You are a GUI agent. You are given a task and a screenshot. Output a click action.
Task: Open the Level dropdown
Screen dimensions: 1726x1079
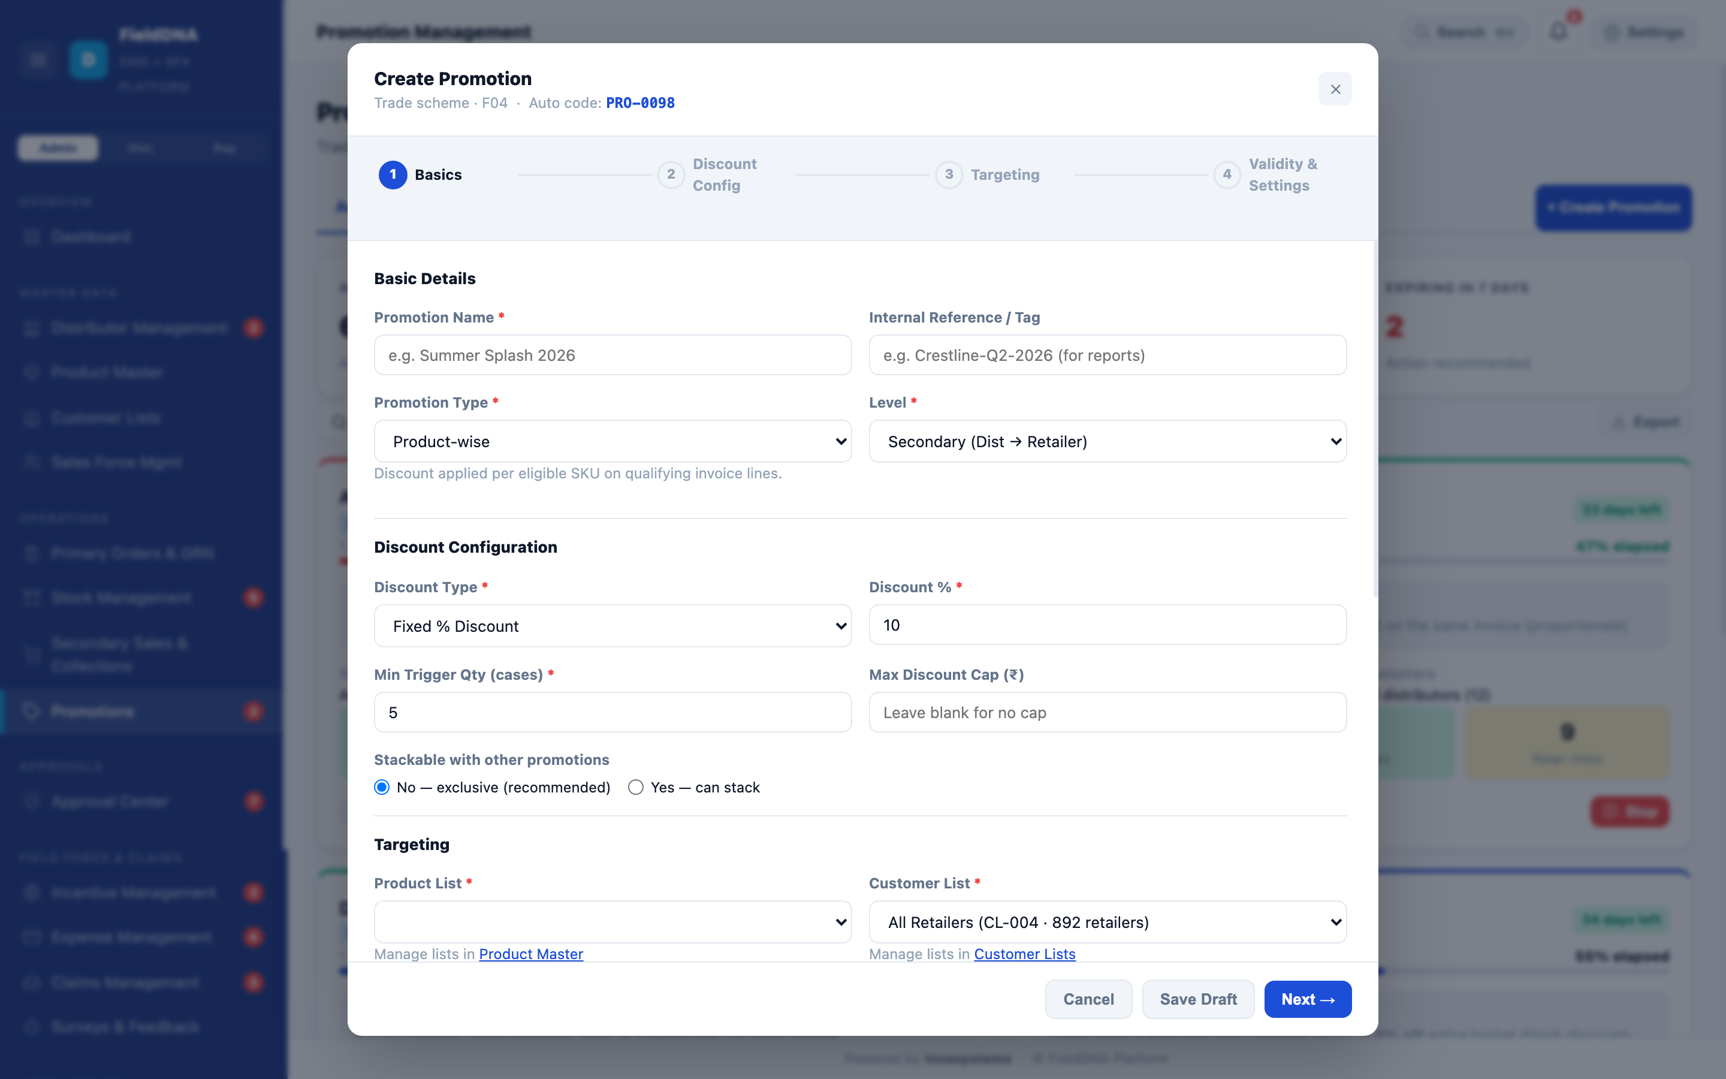[1107, 442]
